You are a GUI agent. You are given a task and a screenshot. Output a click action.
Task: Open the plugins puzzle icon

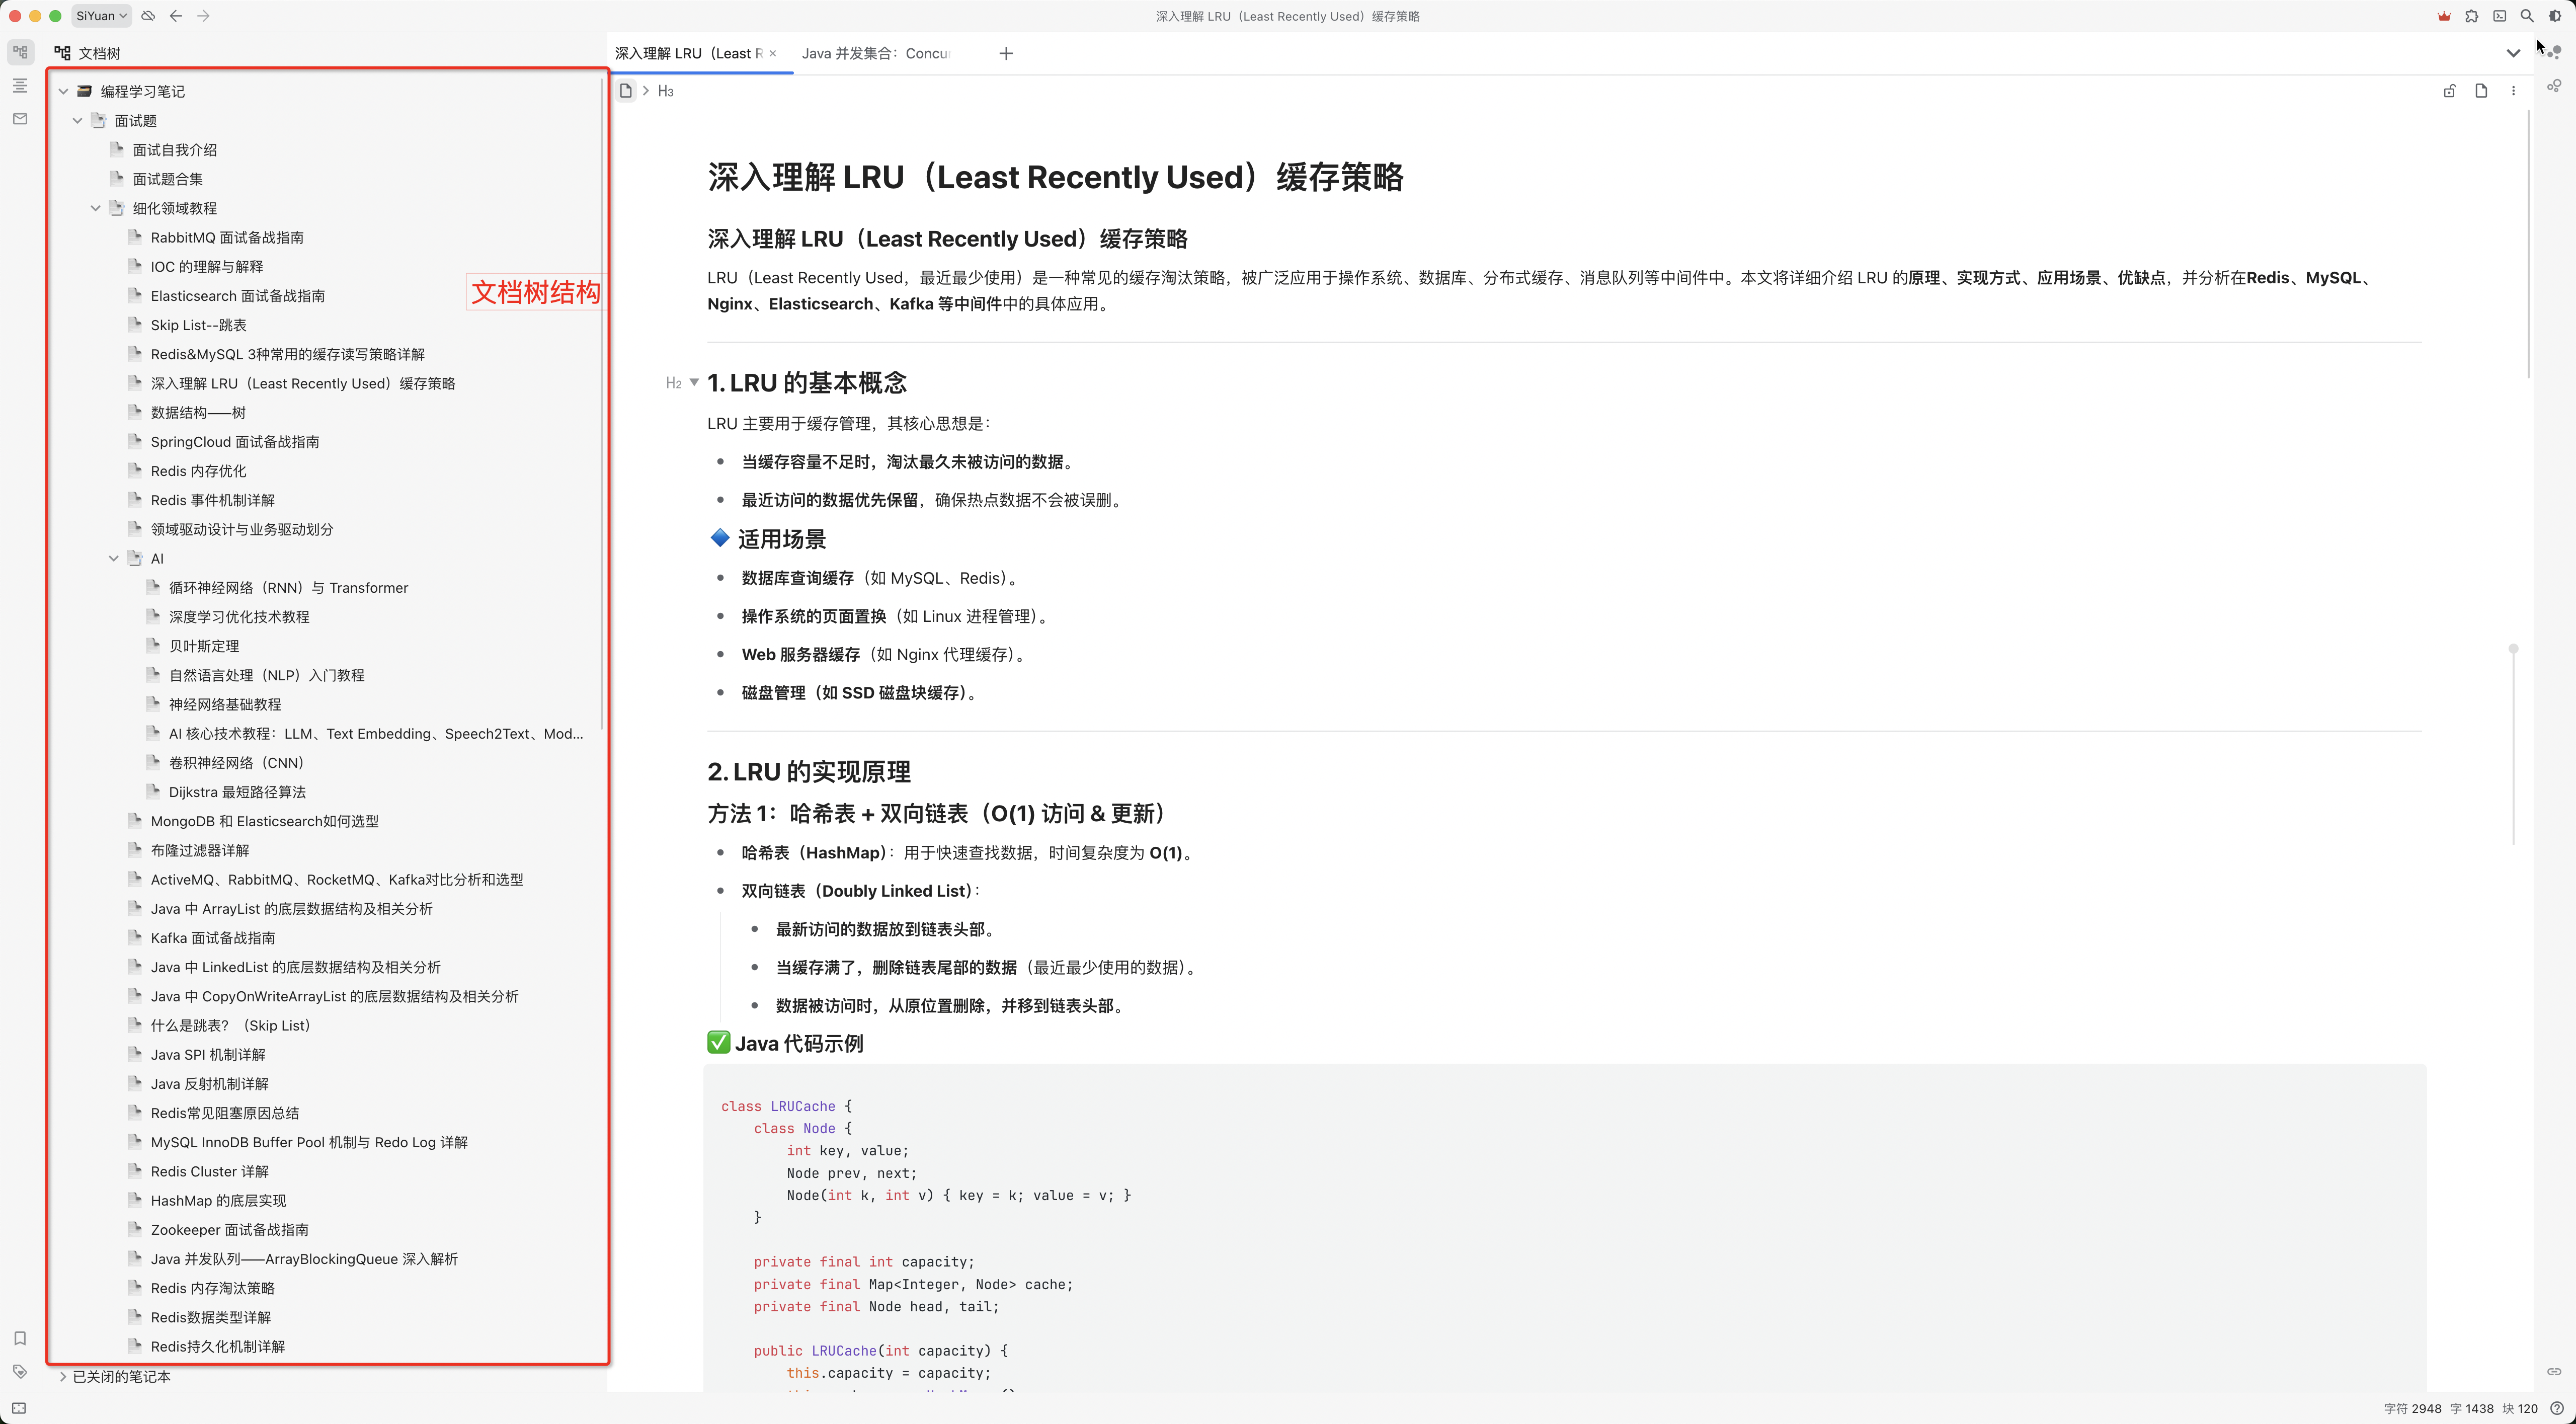click(2471, 16)
